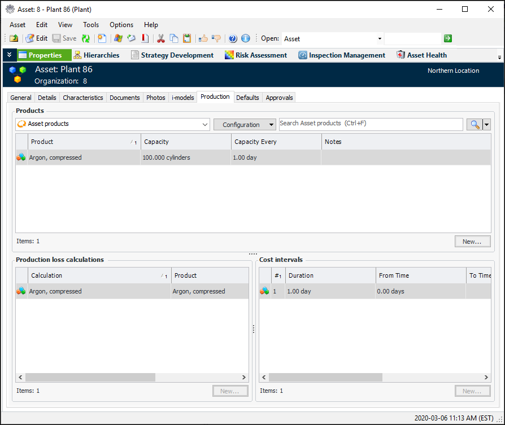Image resolution: width=505 pixels, height=425 pixels.
Task: Open the Tools menu
Action: point(91,25)
